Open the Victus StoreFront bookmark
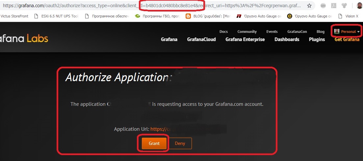Screen dimensions: 363x161 tap(14, 16)
